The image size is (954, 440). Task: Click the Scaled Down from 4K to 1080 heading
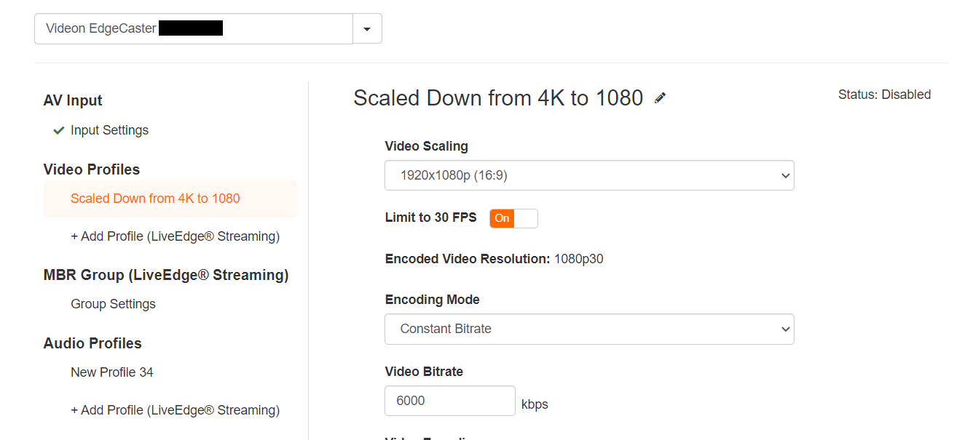498,97
